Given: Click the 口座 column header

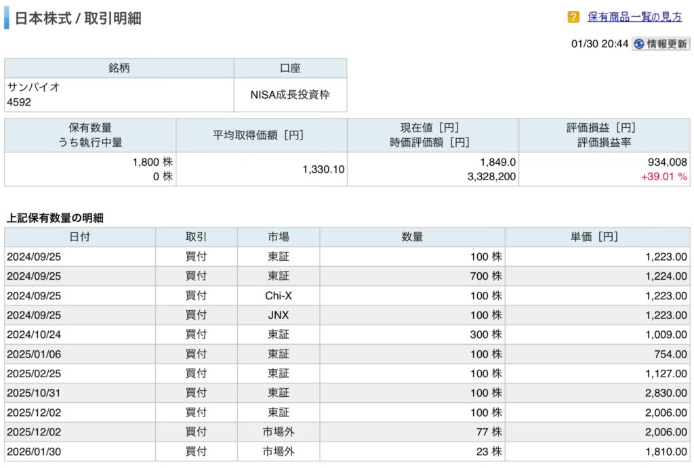Looking at the screenshot, I should [x=290, y=68].
